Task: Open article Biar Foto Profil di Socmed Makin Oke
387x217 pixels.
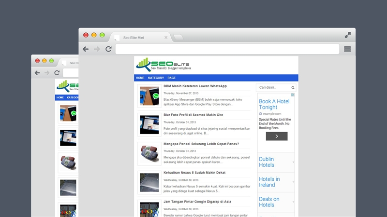Action: pyautogui.click(x=193, y=115)
